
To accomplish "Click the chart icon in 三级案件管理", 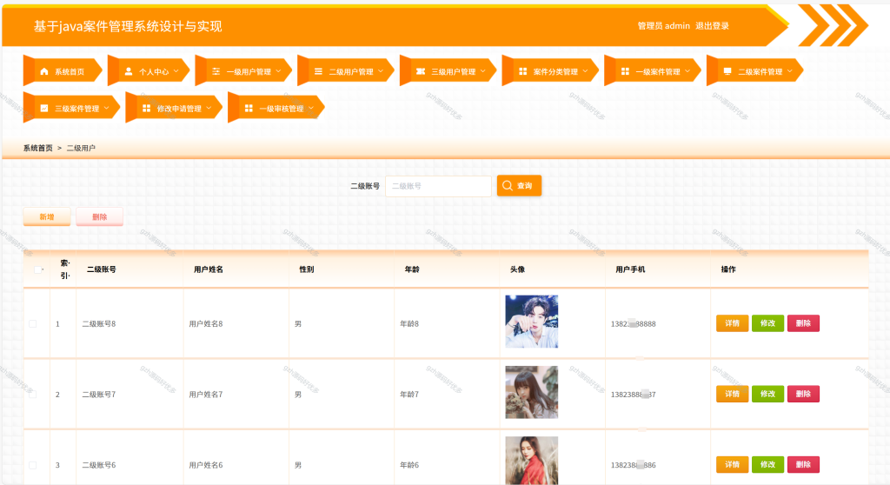I will (x=44, y=108).
